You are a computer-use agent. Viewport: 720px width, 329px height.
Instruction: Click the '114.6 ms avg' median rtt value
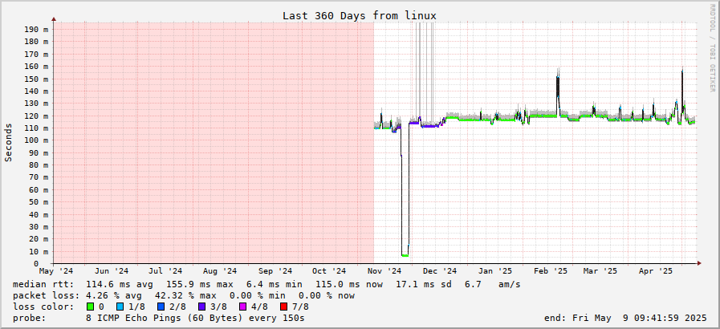[x=120, y=285]
